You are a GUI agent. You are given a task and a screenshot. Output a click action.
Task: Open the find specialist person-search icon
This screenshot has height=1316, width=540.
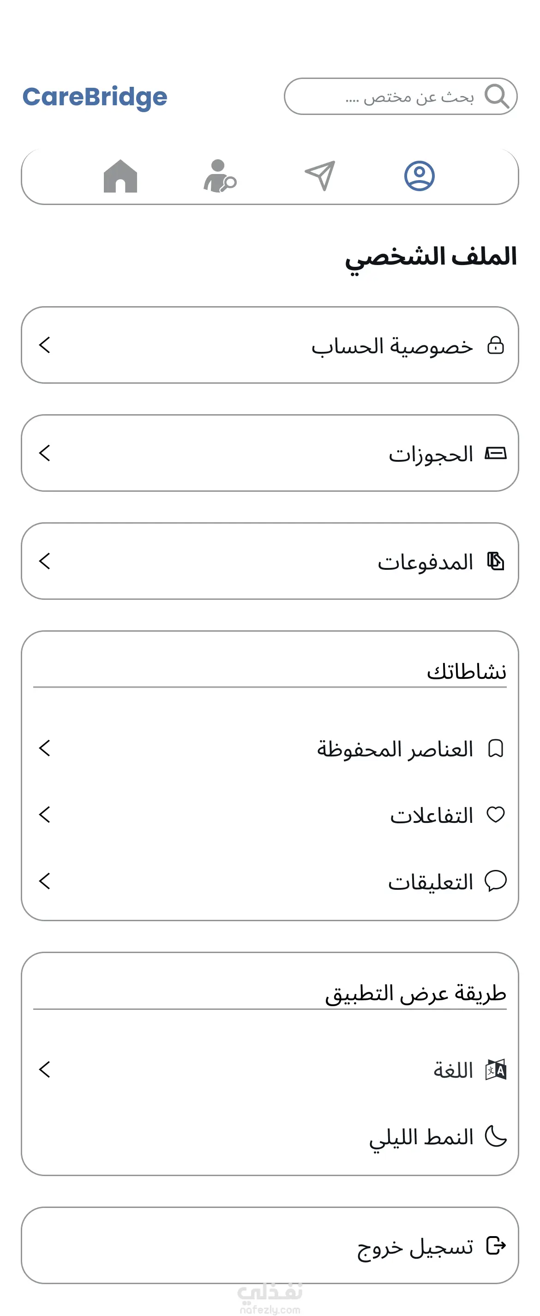click(220, 176)
